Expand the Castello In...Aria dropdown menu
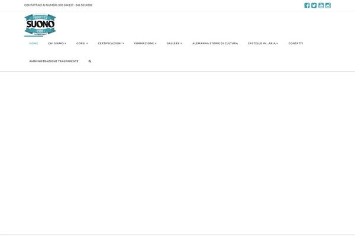The image size is (355, 236). point(263,43)
